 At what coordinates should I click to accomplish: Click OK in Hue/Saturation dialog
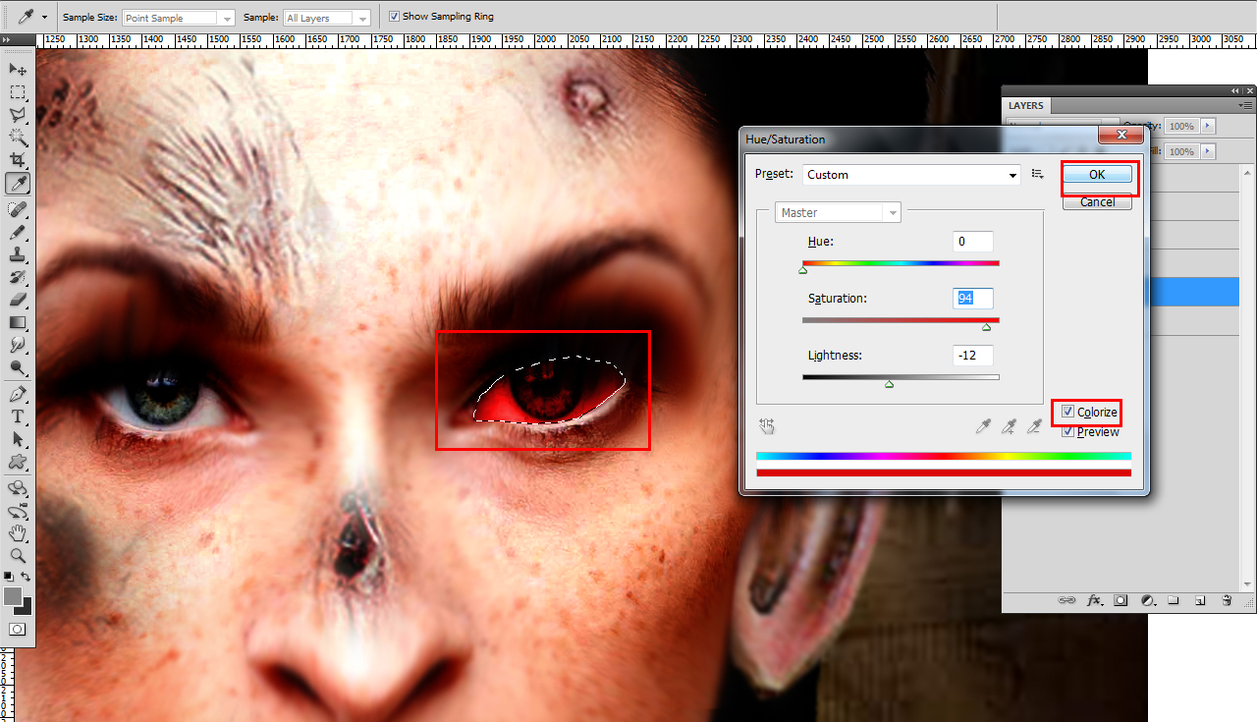[1097, 174]
